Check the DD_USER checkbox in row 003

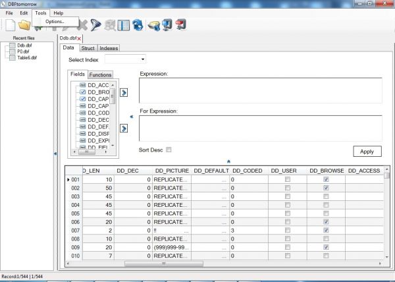point(287,196)
